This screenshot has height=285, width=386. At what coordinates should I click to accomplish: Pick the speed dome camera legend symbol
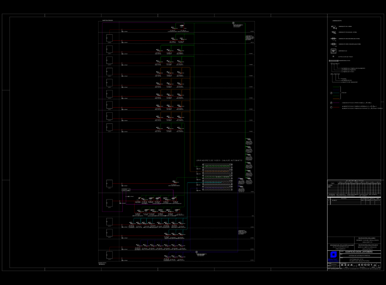click(x=334, y=44)
